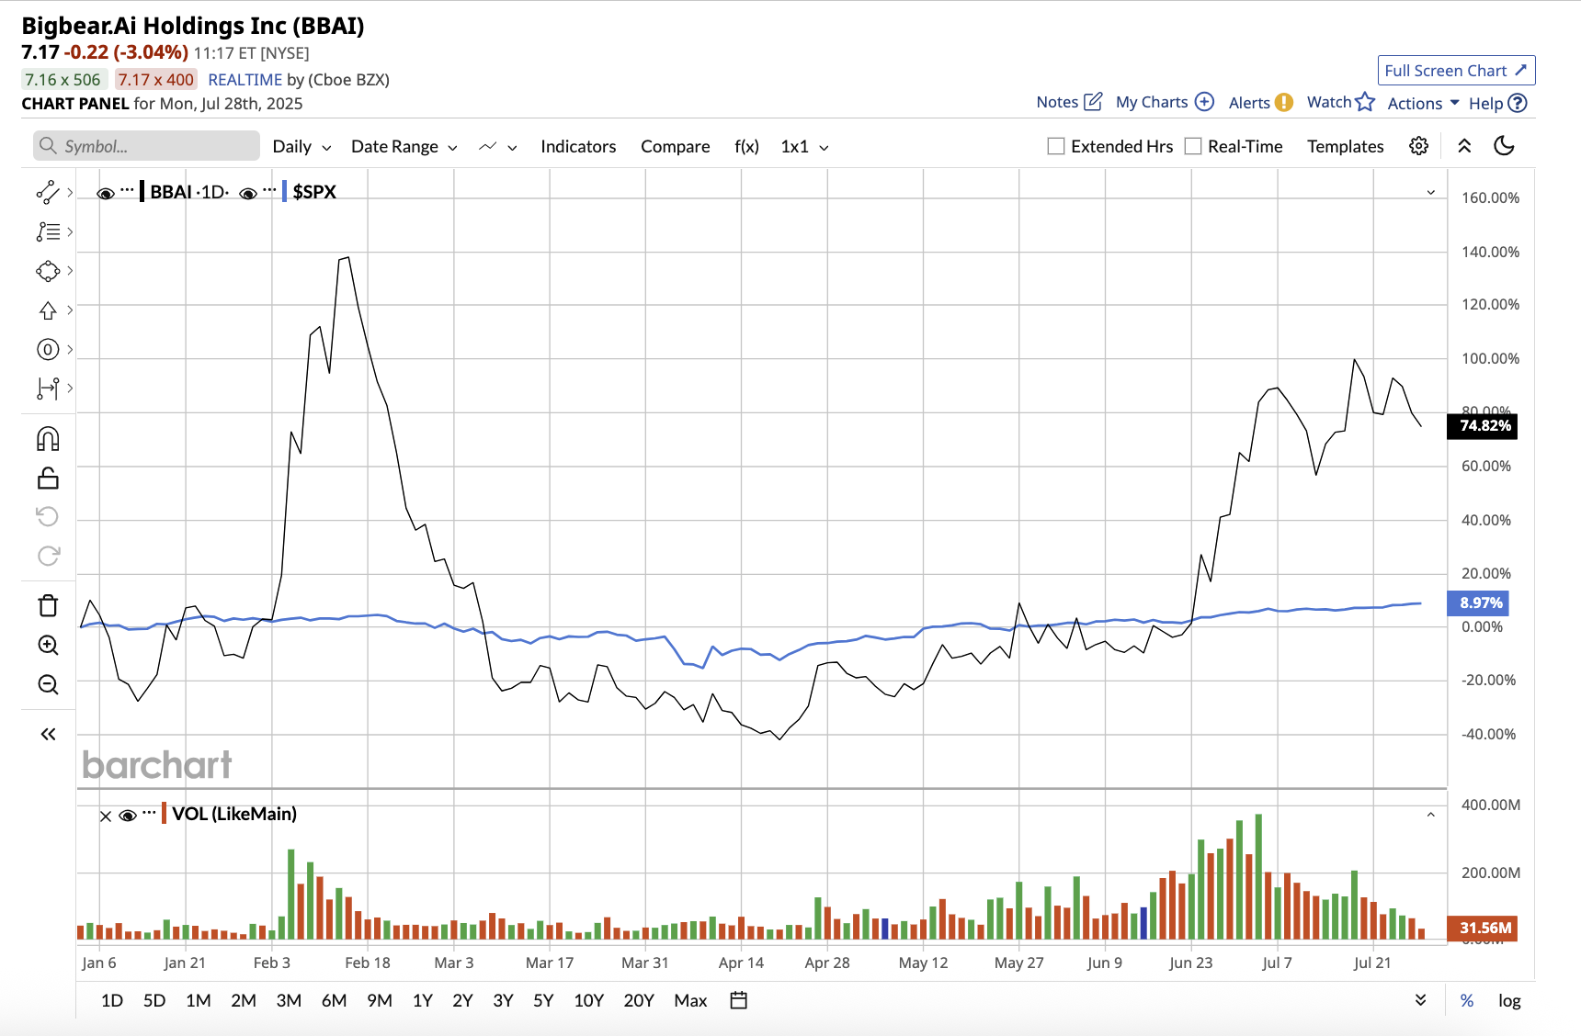Click the REALTIME link

point(245,80)
